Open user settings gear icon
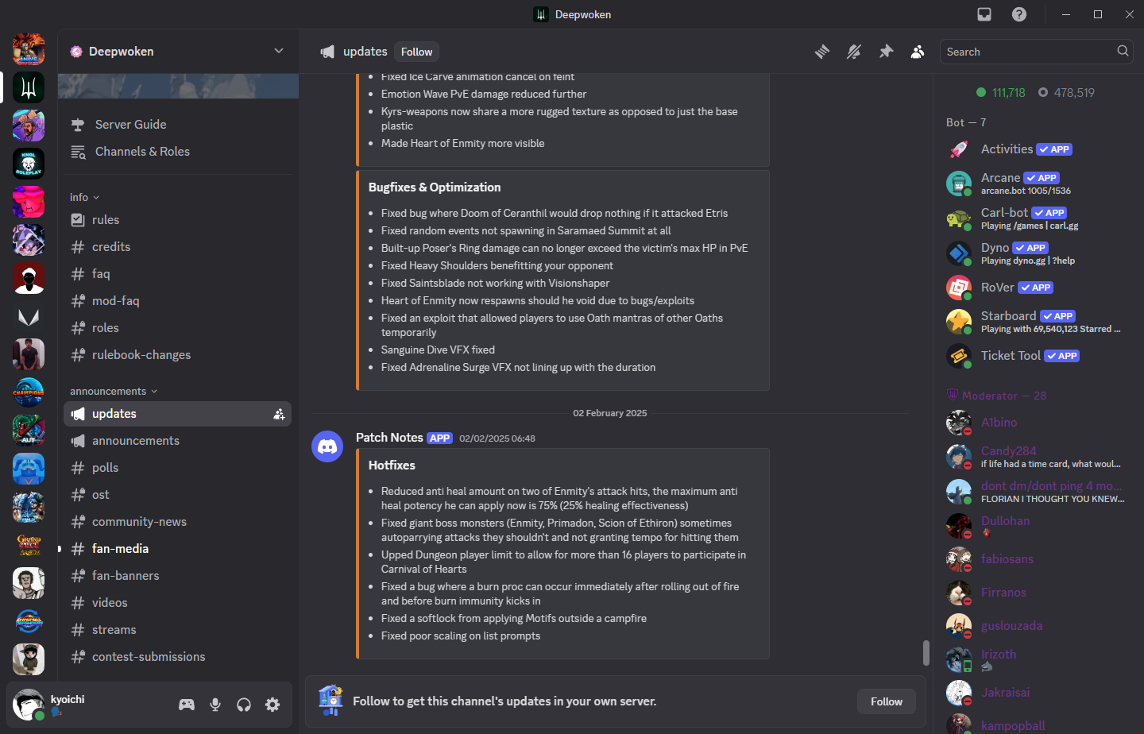This screenshot has height=734, width=1144. 272,705
